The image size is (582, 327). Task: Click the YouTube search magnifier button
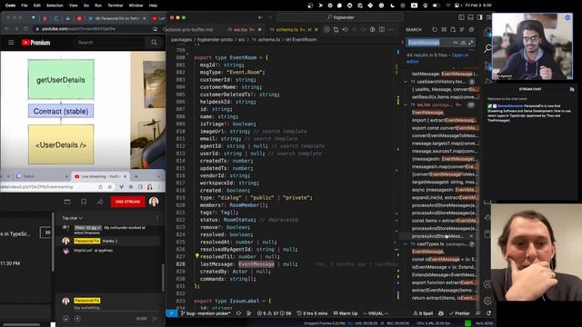[x=155, y=43]
